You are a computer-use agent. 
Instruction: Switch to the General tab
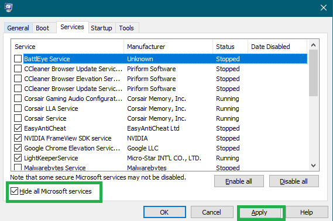coord(18,28)
